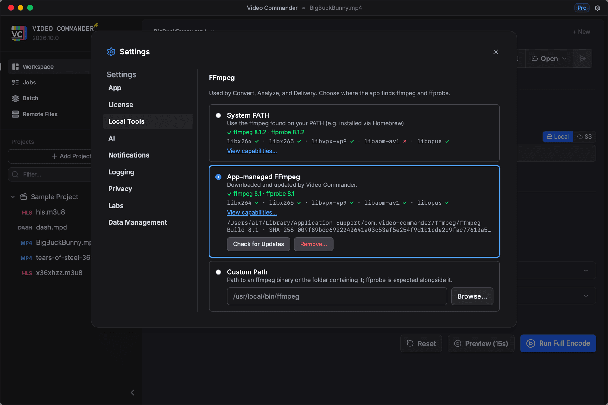Viewport: 608px width, 405px height.
Task: Click the custom ffmpeg path input field
Action: tap(337, 296)
